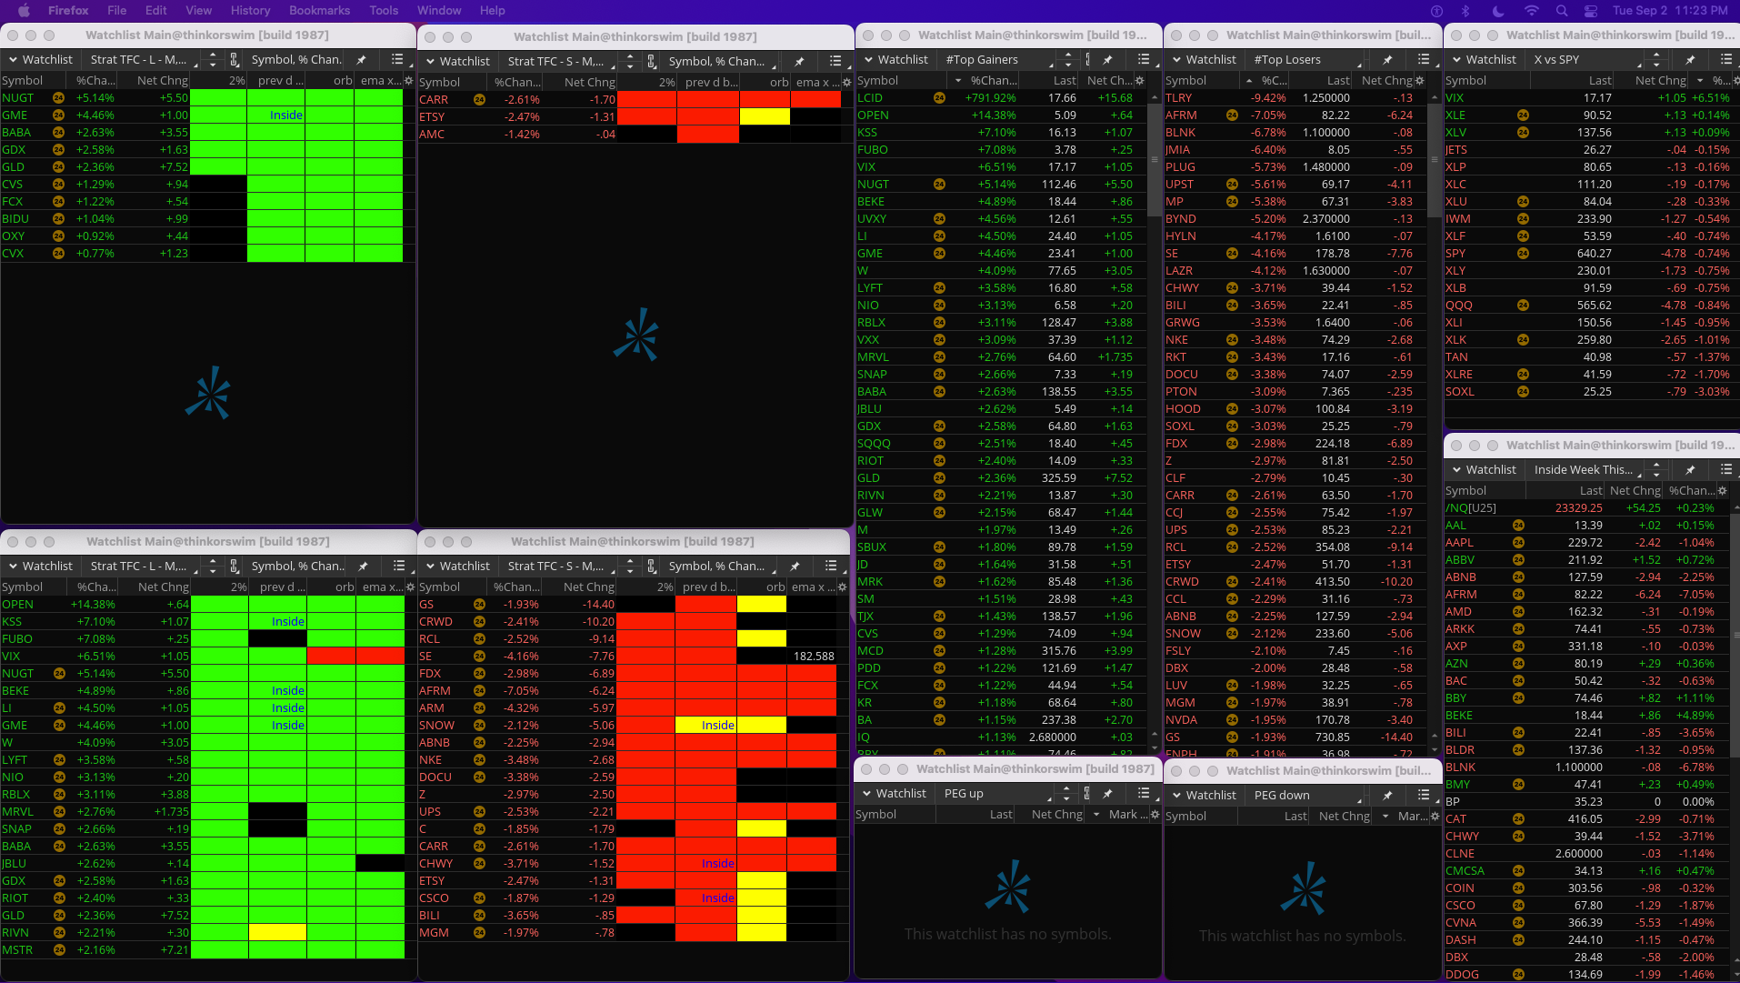Toggle pin in #Top Losers window
The image size is (1740, 983).
pyautogui.click(x=1387, y=59)
